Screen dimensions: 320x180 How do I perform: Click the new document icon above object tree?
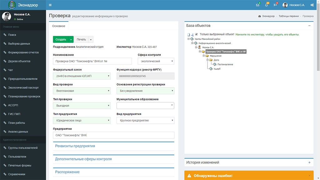point(188,34)
